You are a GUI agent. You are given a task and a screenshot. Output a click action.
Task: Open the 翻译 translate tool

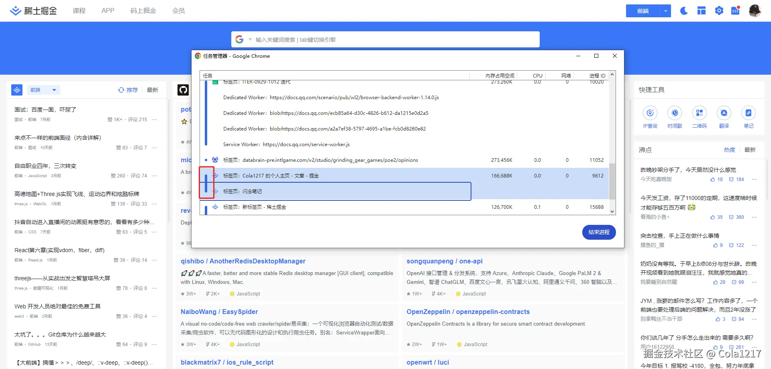click(724, 113)
